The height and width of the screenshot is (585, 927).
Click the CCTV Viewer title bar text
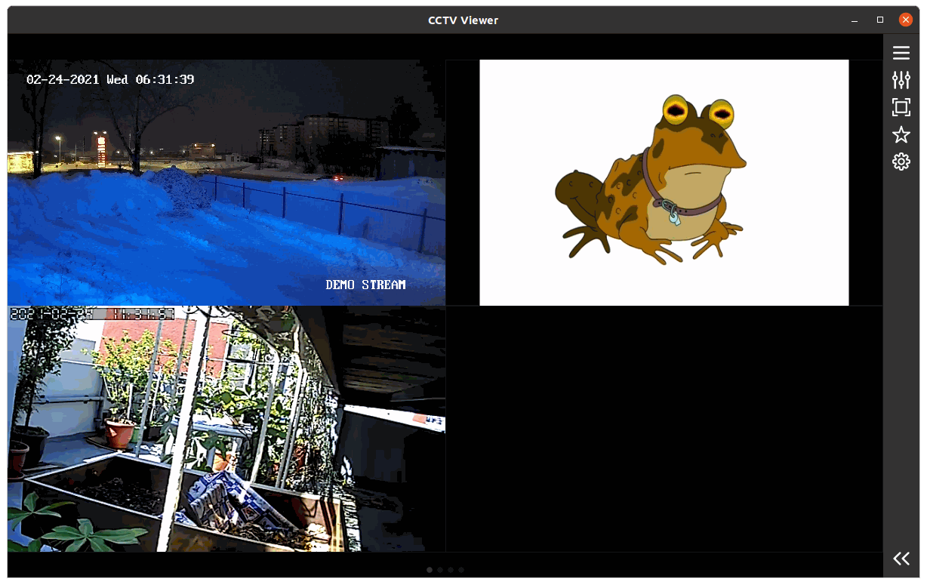click(463, 20)
